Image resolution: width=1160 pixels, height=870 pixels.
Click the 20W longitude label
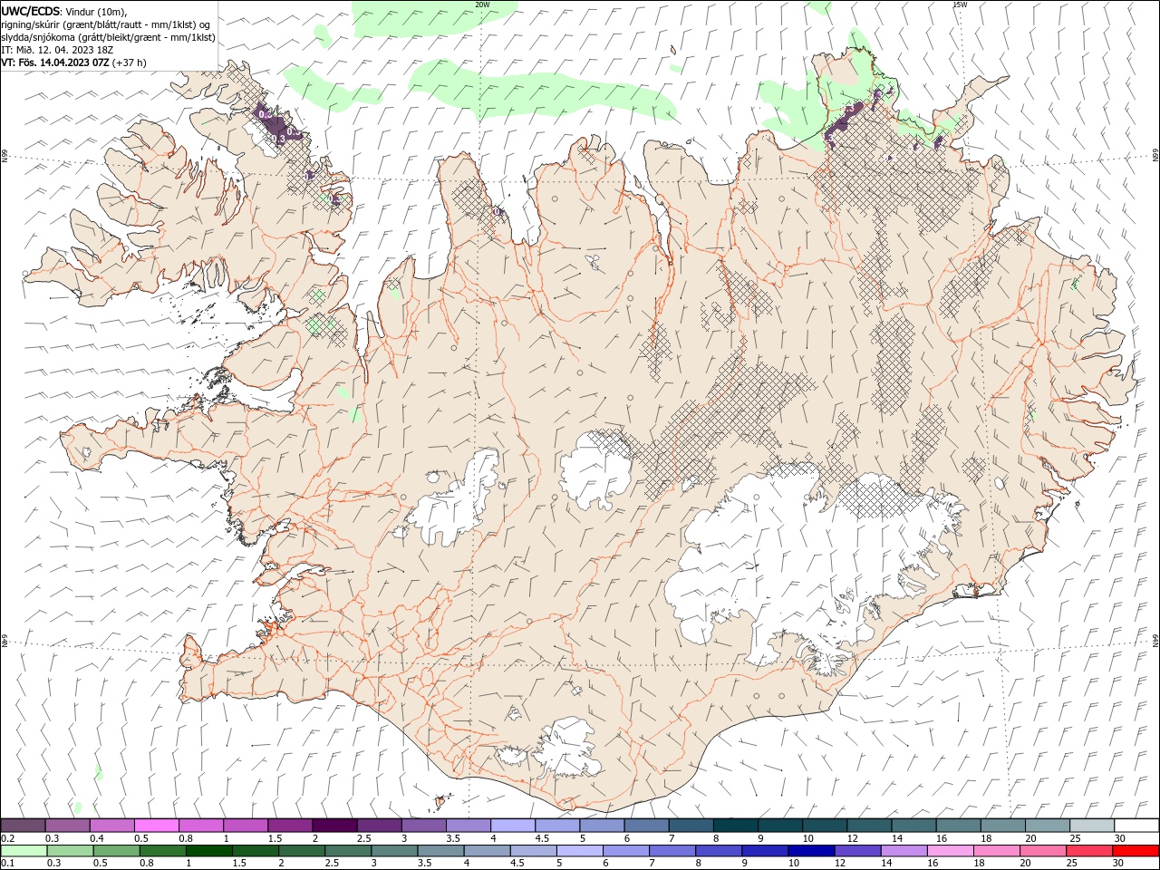pos(482,5)
